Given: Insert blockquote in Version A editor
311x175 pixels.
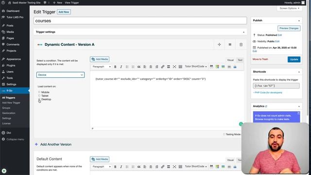Looking at the screenshot, I should point(139,67).
